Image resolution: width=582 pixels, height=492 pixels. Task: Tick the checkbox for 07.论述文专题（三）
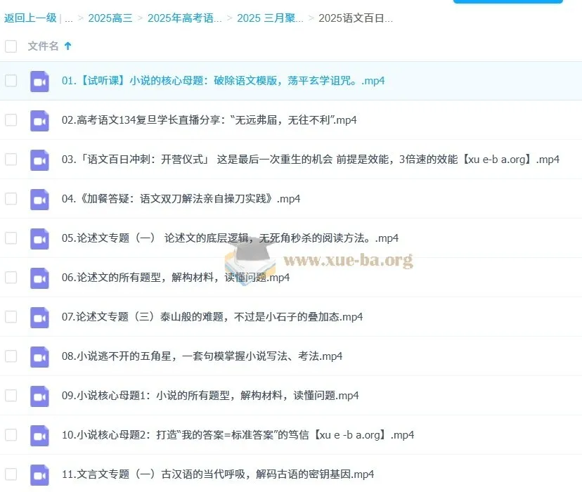pyautogui.click(x=11, y=317)
